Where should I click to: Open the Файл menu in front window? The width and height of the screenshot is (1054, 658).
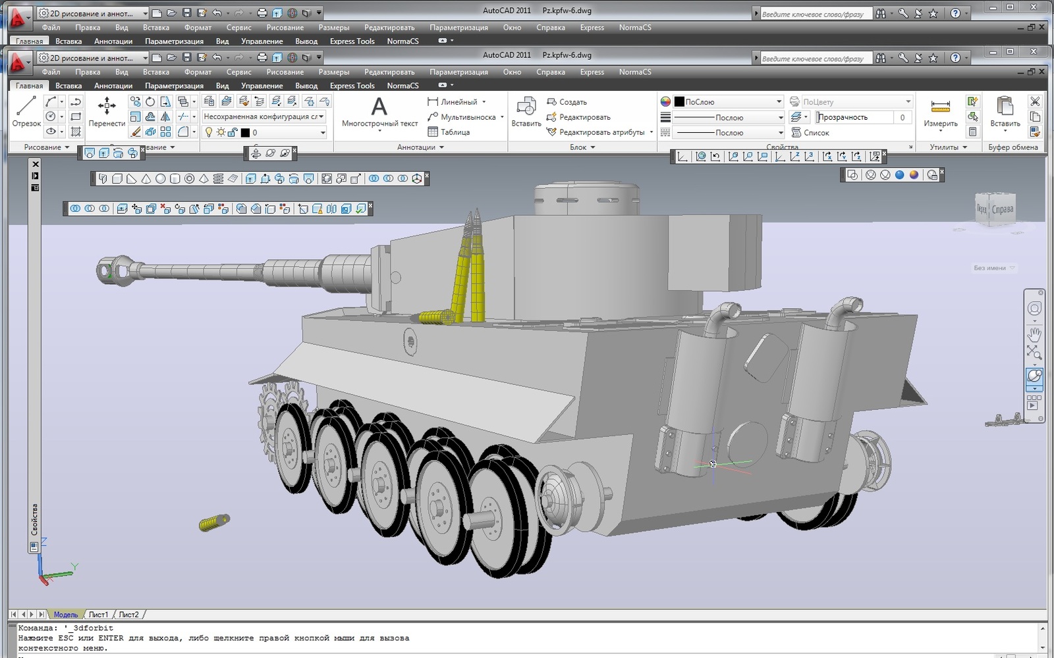51,72
